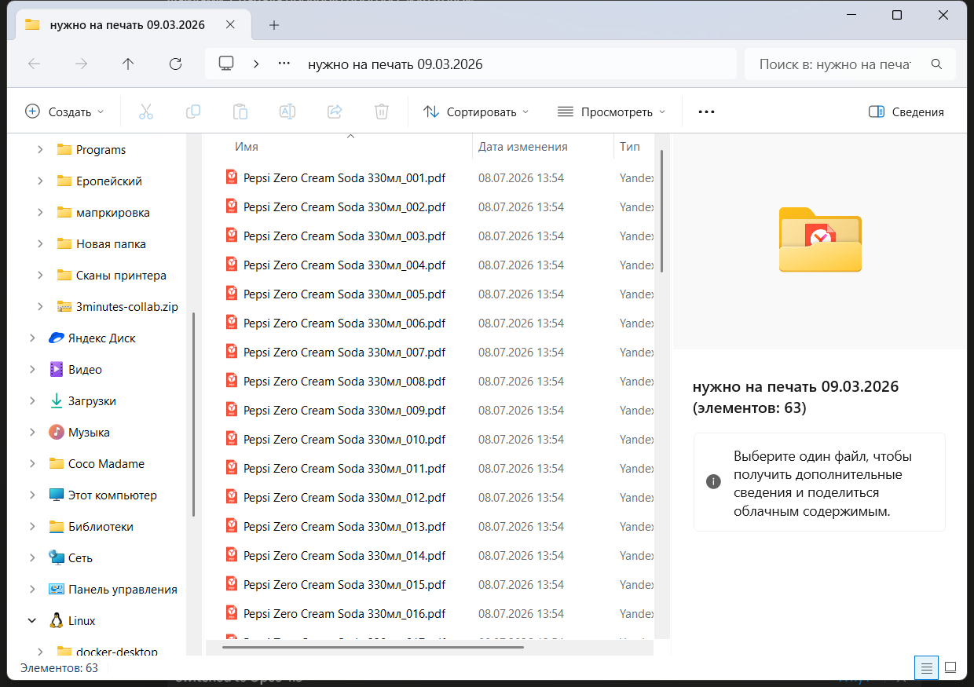This screenshot has height=687, width=974.
Task: Click the search magnifier icon
Action: (x=936, y=64)
